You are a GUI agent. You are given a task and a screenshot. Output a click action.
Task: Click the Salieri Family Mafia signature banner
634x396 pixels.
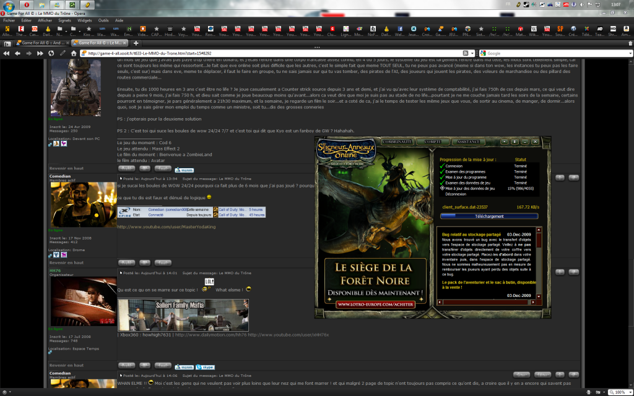tap(183, 315)
